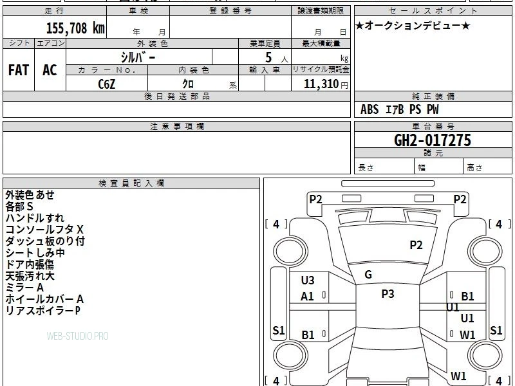The image size is (515, 386).
Task: Click equipment list ABS エアB PS PW
Action: 399,109
